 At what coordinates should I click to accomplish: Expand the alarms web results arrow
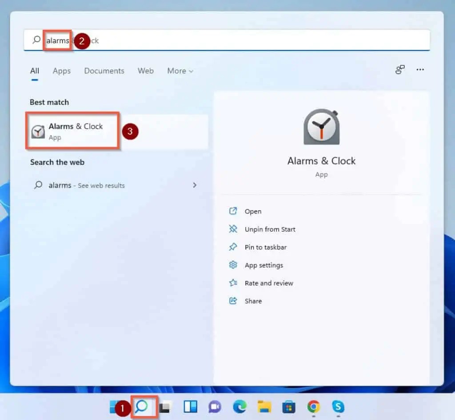195,185
